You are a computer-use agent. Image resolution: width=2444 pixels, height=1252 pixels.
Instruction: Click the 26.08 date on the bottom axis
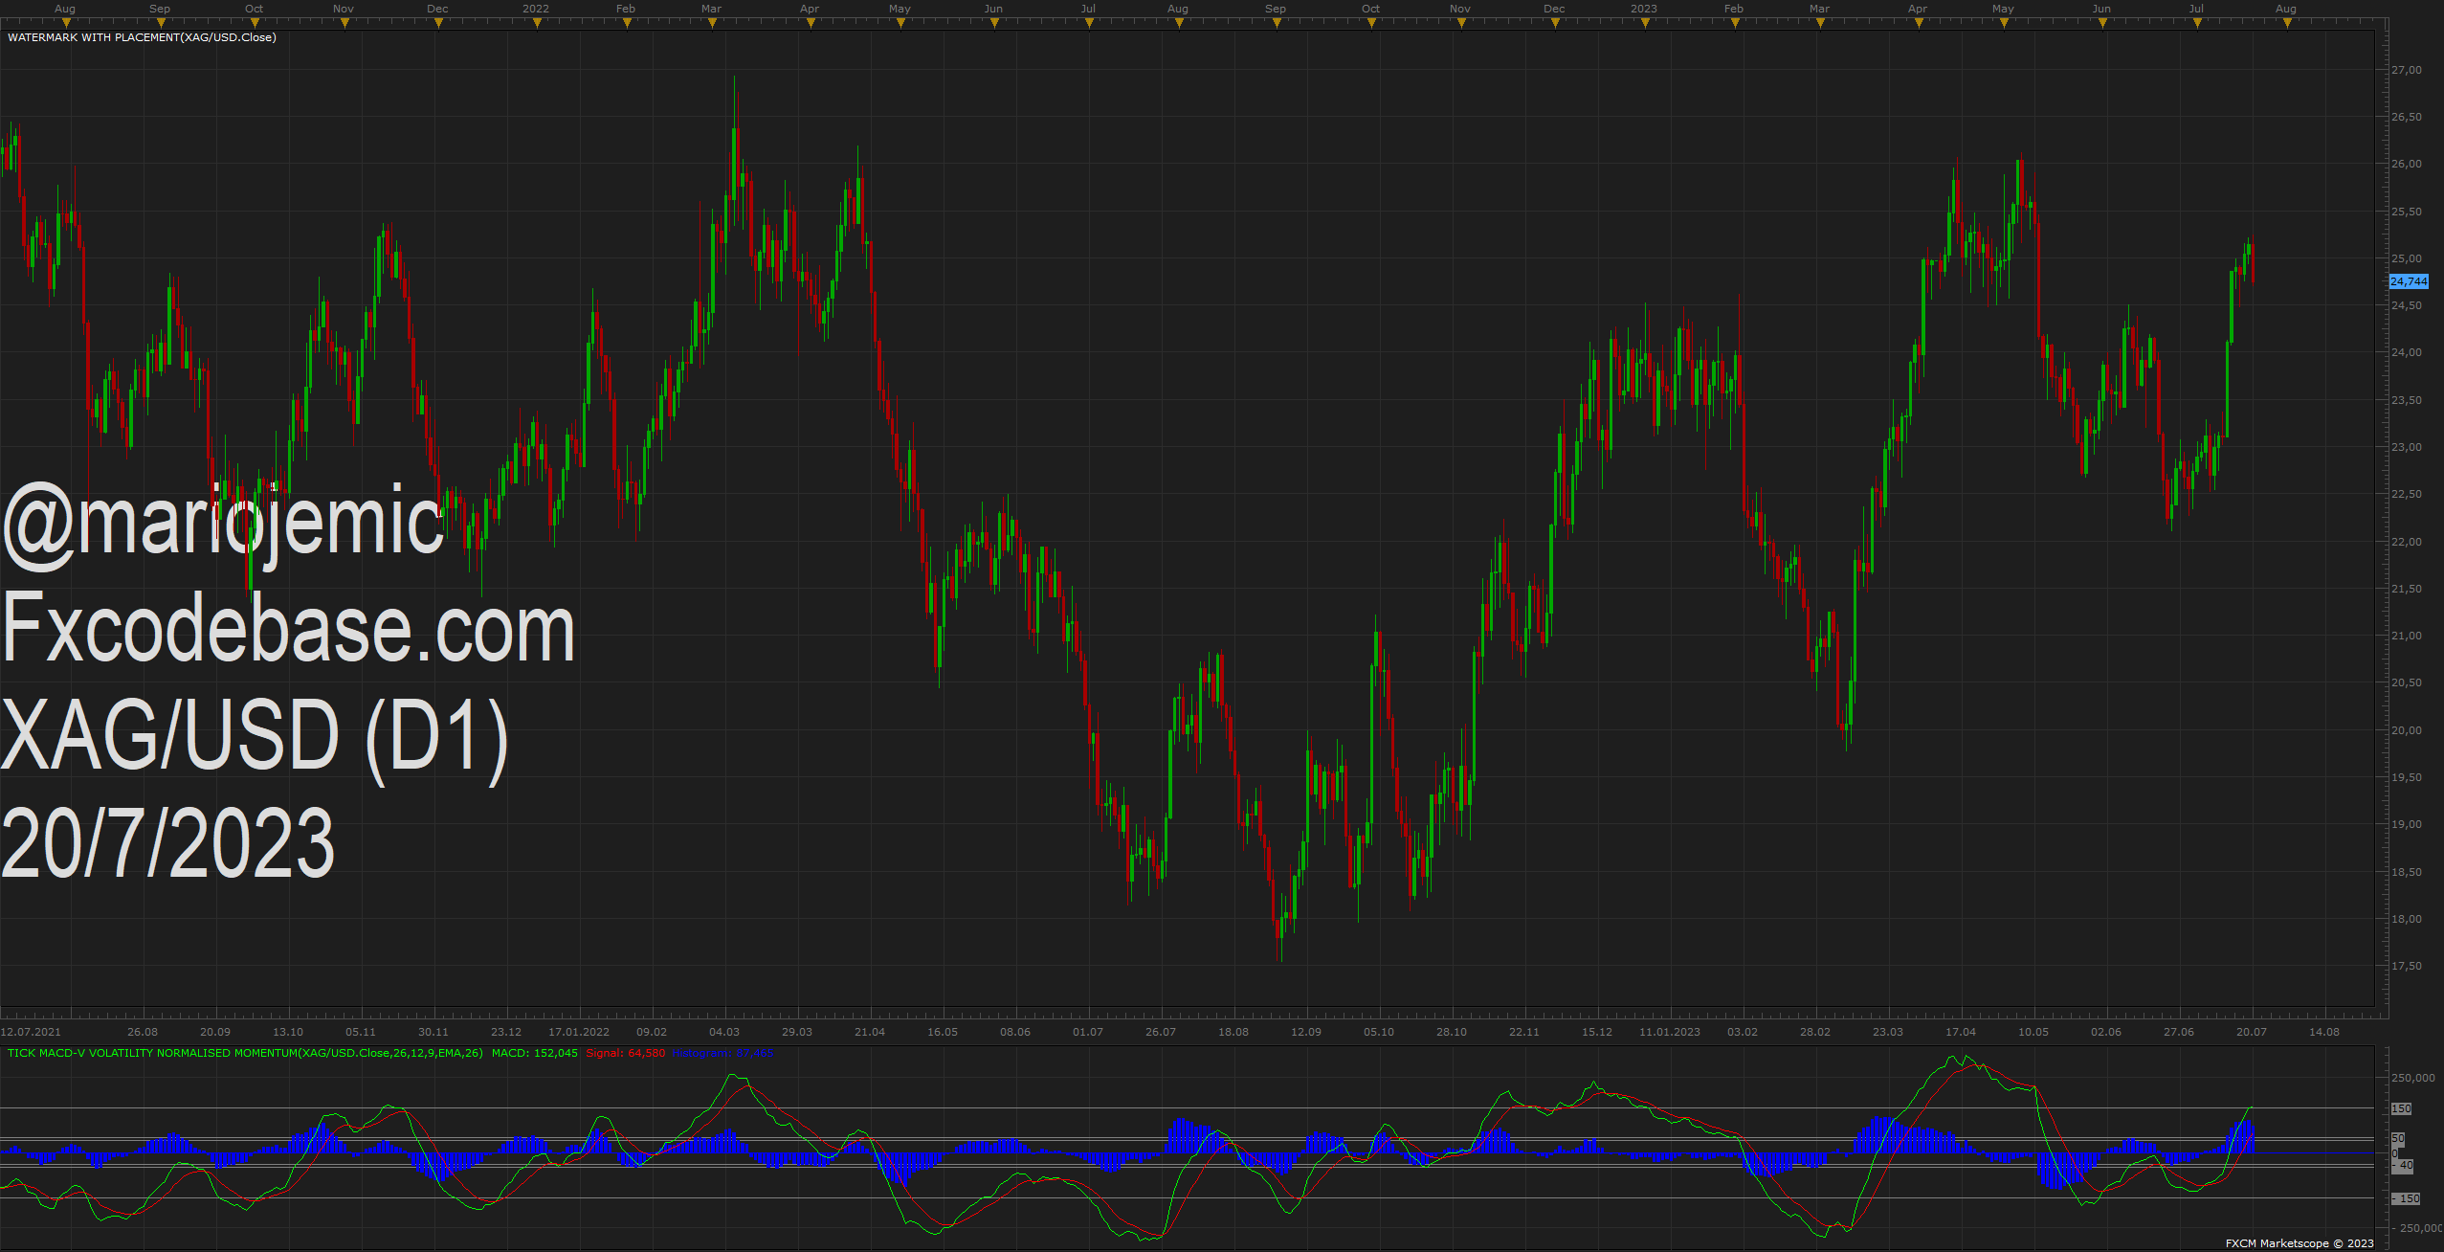click(143, 1032)
